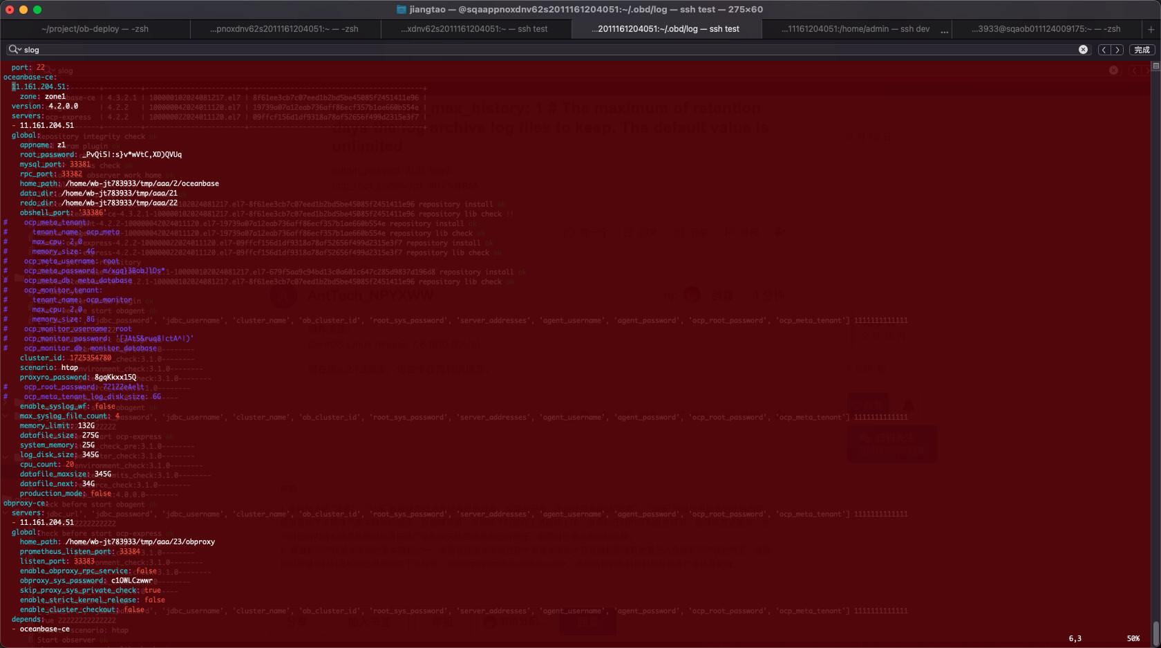Switch to the sqaob011124009175 zsh tab
Image resolution: width=1161 pixels, height=648 pixels.
1046,29
